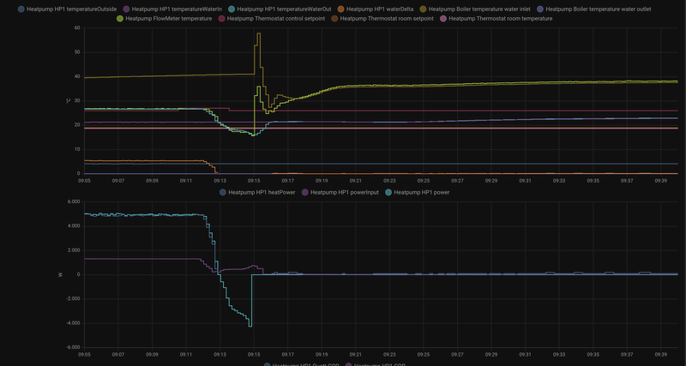Toggle the Heatpump FlowMeter temperature series label
Image resolution: width=686 pixels, height=366 pixels.
point(169,18)
